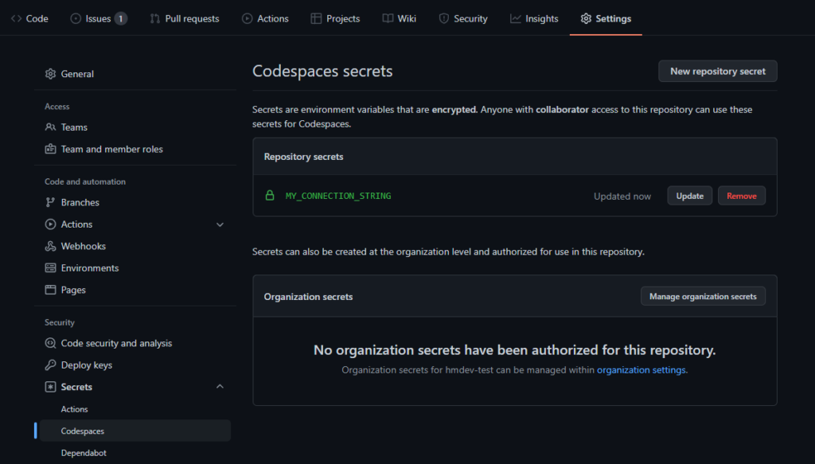Update the MY_CONNECTION_STRING secret

click(x=689, y=196)
